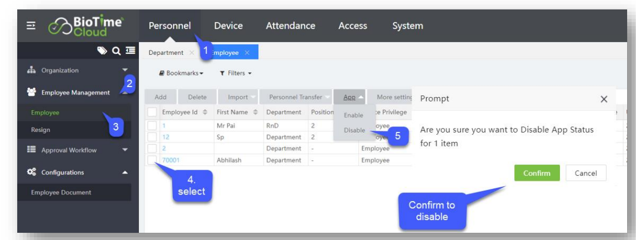
Task: Open the Filters dropdown
Action: (236, 73)
